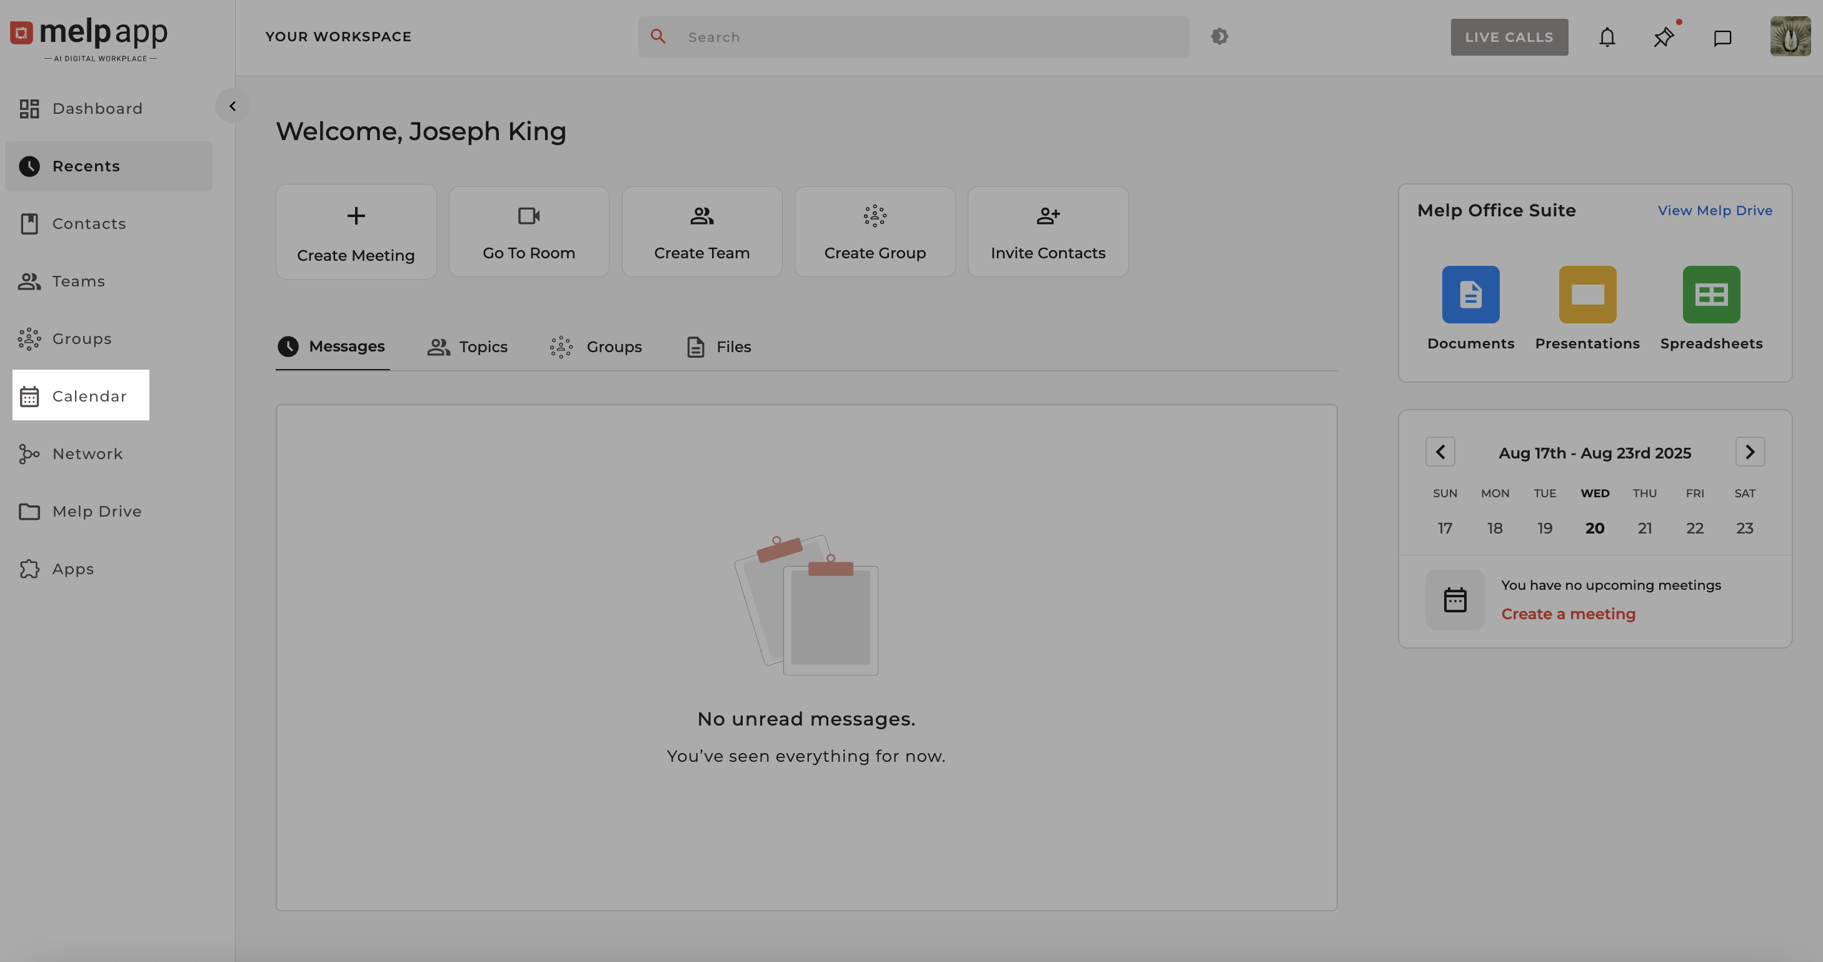Click the Create Team card

701,232
